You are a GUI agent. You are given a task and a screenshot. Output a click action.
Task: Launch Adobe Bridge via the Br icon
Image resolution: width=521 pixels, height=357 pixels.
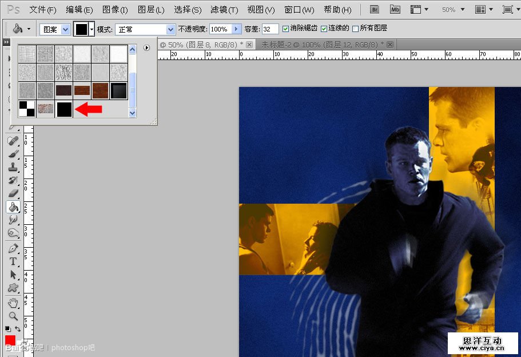click(375, 10)
